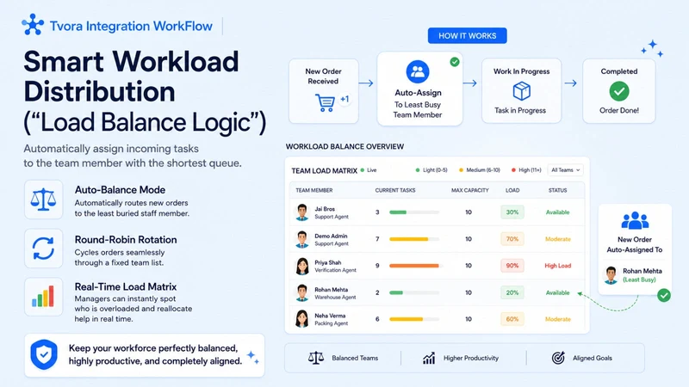Sort by LOAD column header
The width and height of the screenshot is (689, 387).
click(512, 190)
